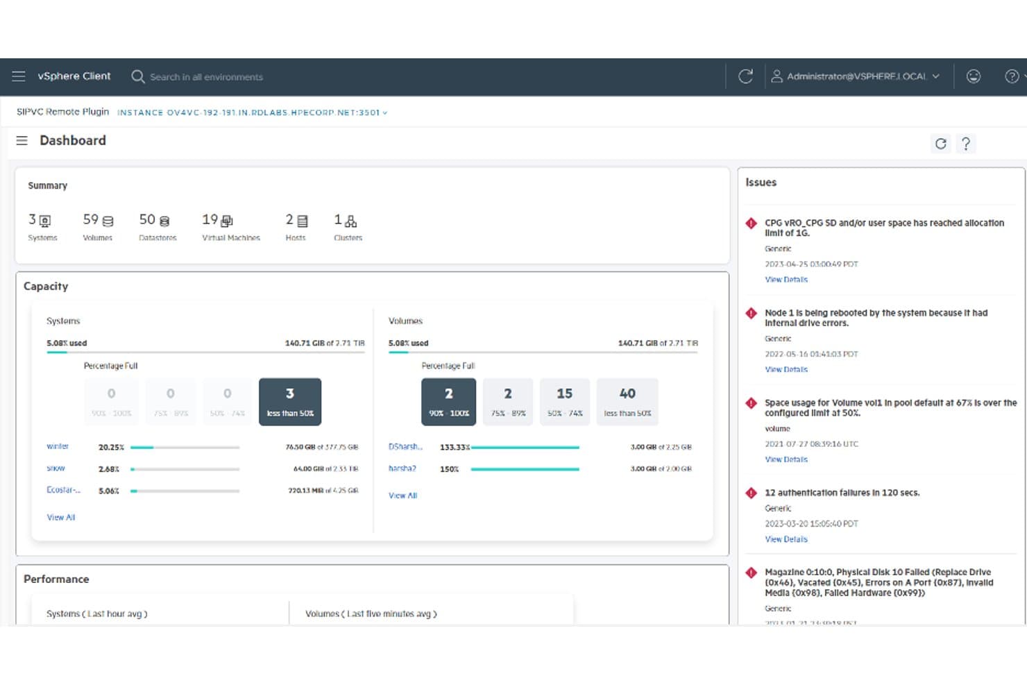This screenshot has height=685, width=1027.
Task: Open the vSphere help question icon
Action: [x=1012, y=76]
